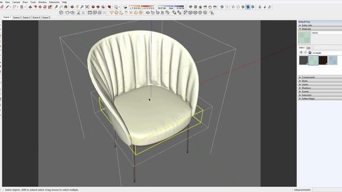Click the materials back arrow

point(301,53)
